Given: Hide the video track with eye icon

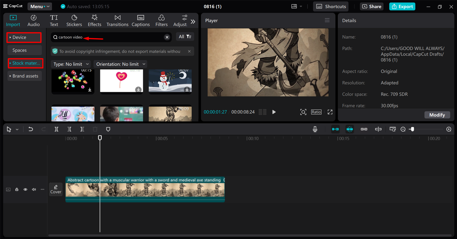Looking at the screenshot, I should click(x=25, y=190).
